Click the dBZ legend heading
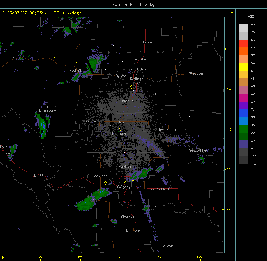This screenshot has width=267, height=261. coord(251,16)
